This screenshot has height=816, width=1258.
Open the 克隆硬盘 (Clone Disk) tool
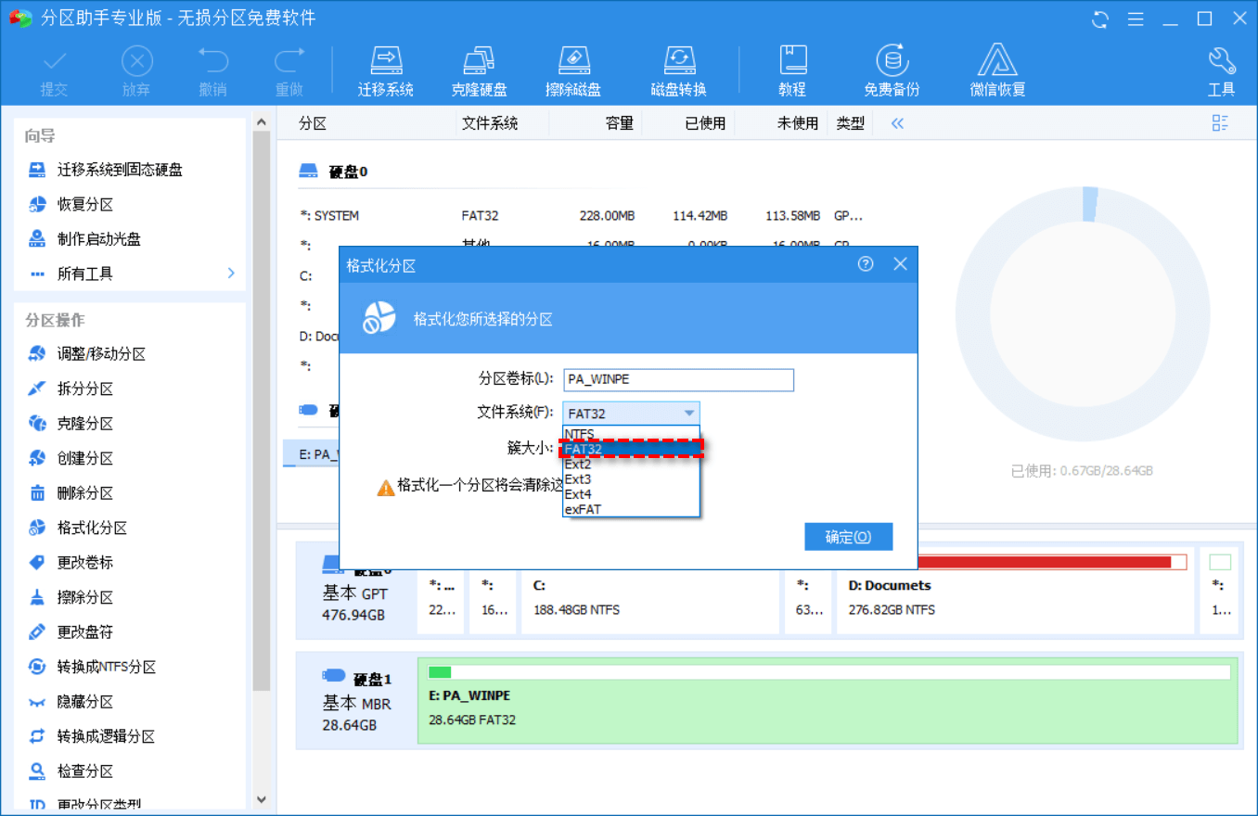tap(479, 70)
